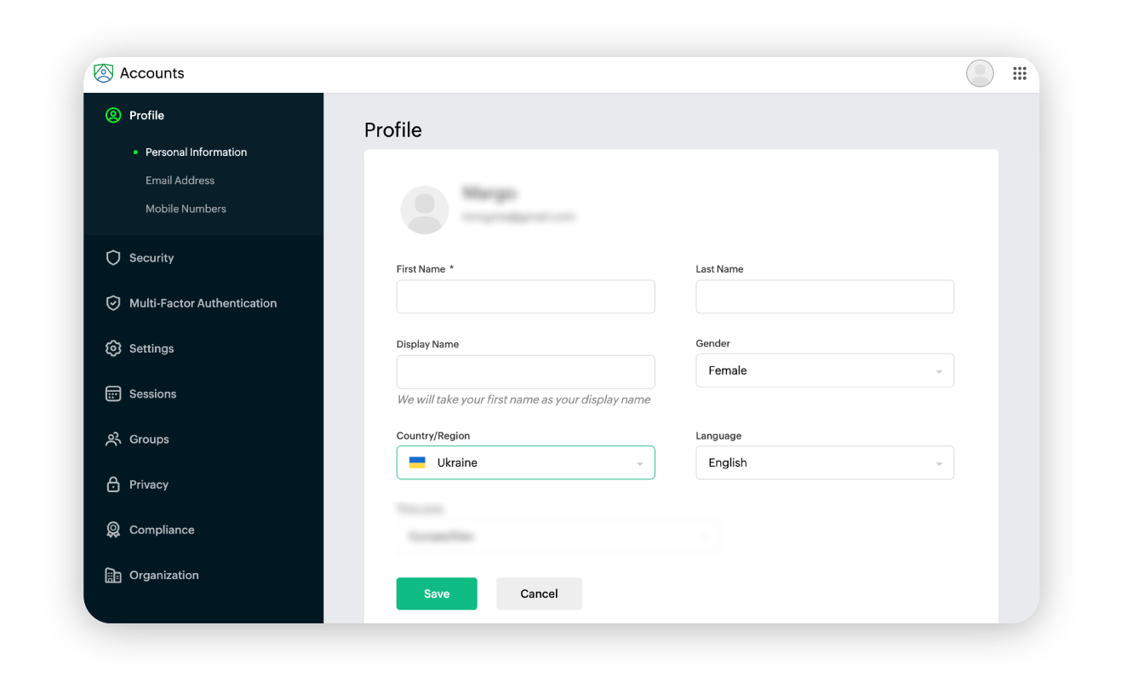Open the apps grid in the top bar
Screen dimensions: 1121x677
[x=1019, y=73]
